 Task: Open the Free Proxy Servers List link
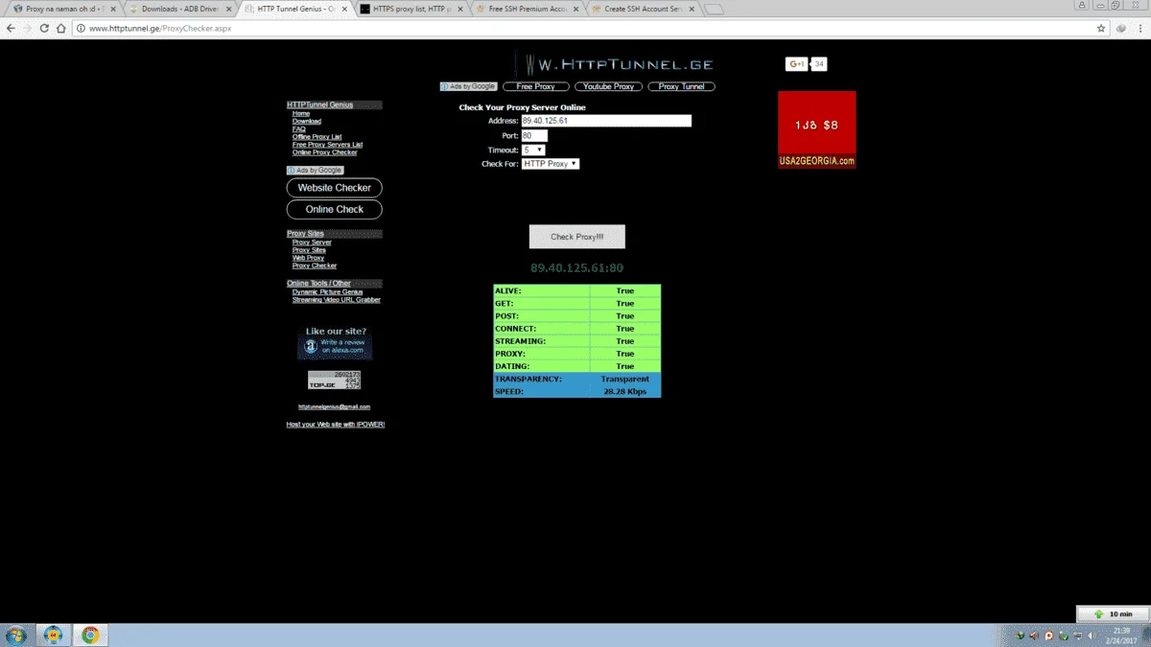[x=328, y=145]
